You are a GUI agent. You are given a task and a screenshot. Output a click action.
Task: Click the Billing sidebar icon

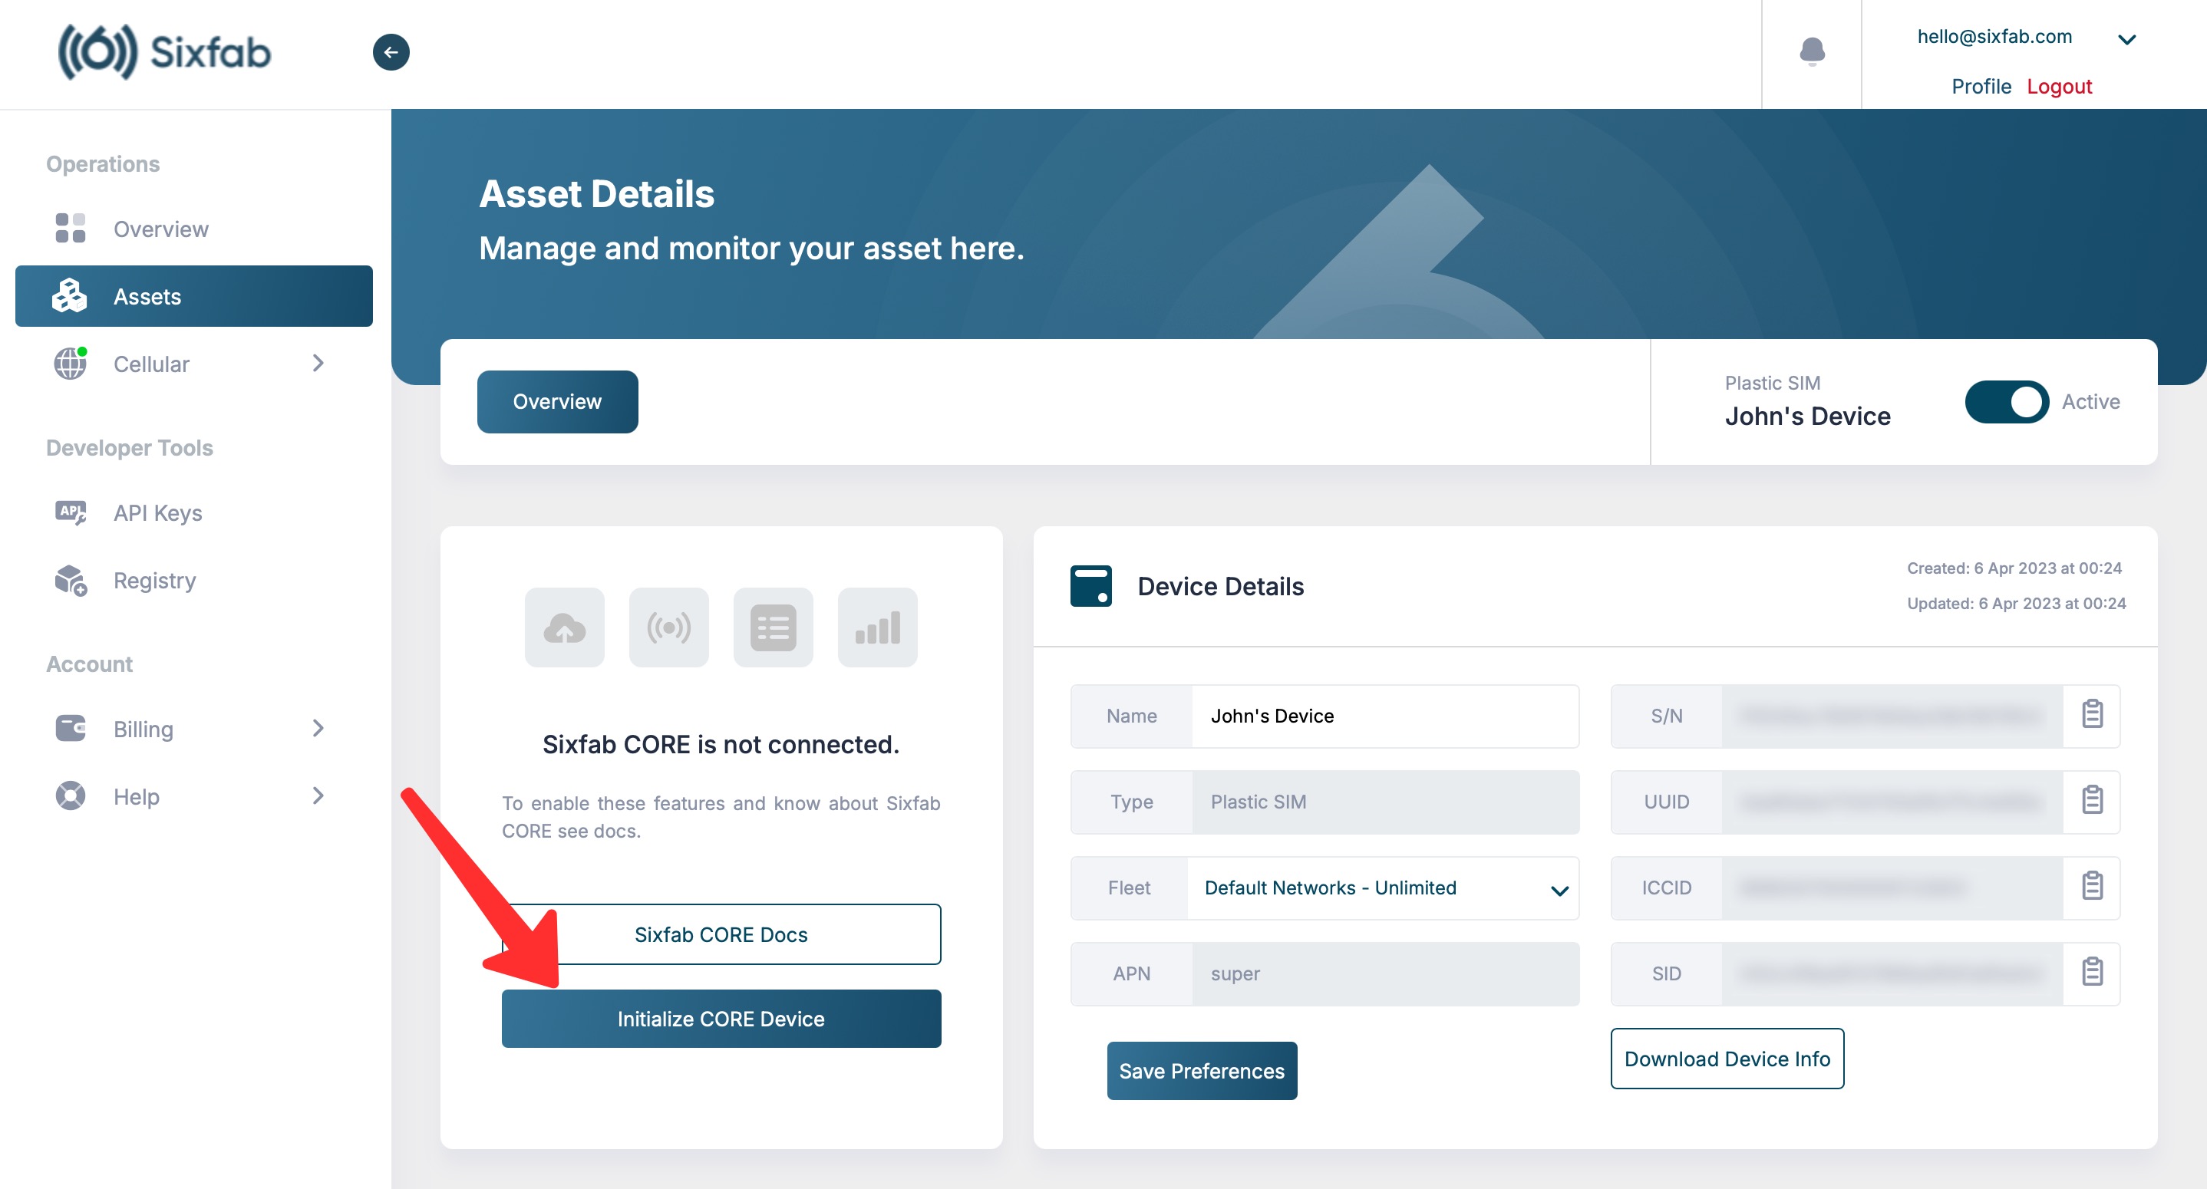tap(71, 728)
